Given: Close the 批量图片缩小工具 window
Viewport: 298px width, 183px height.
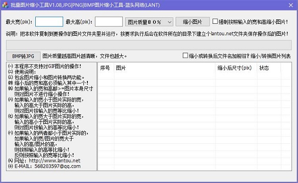Looking at the screenshot, I should 291,5.
